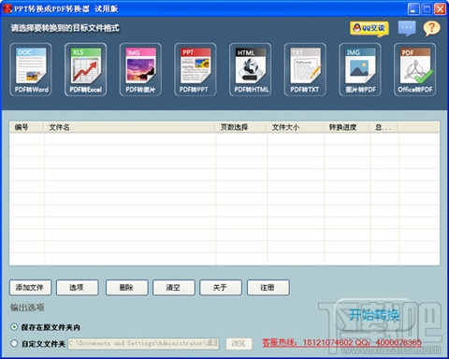Open the 选项 options button
The width and height of the screenshot is (449, 359).
coord(77,288)
